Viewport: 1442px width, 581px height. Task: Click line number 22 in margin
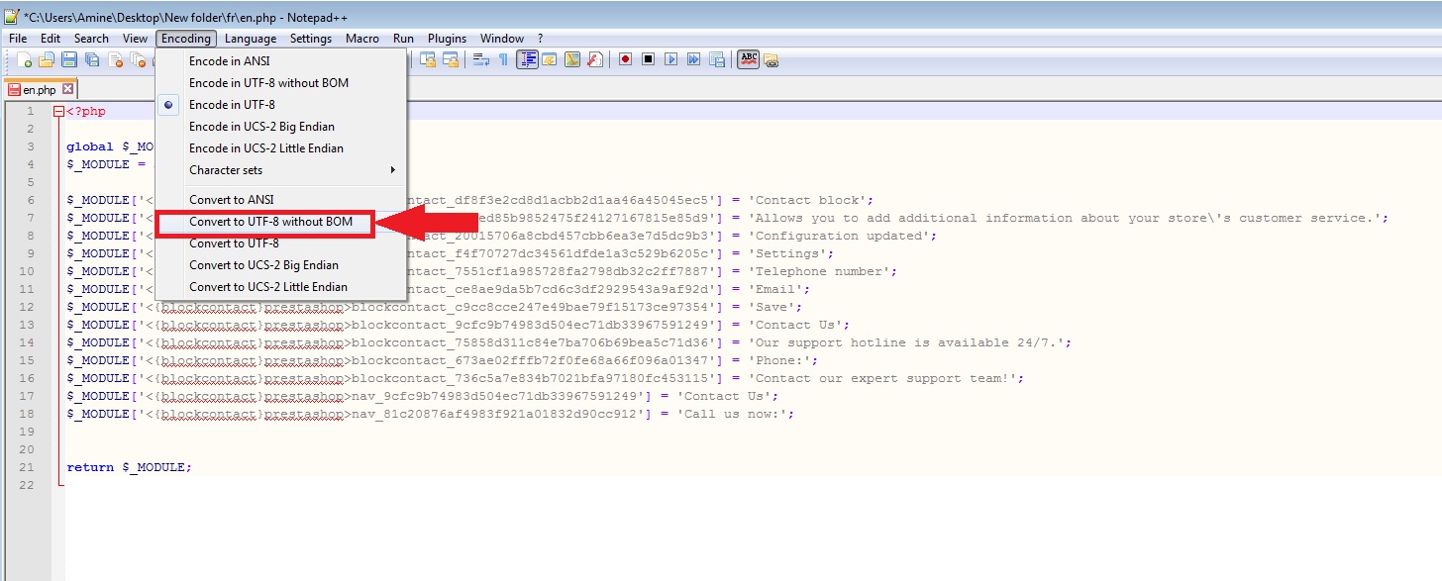[x=26, y=485]
